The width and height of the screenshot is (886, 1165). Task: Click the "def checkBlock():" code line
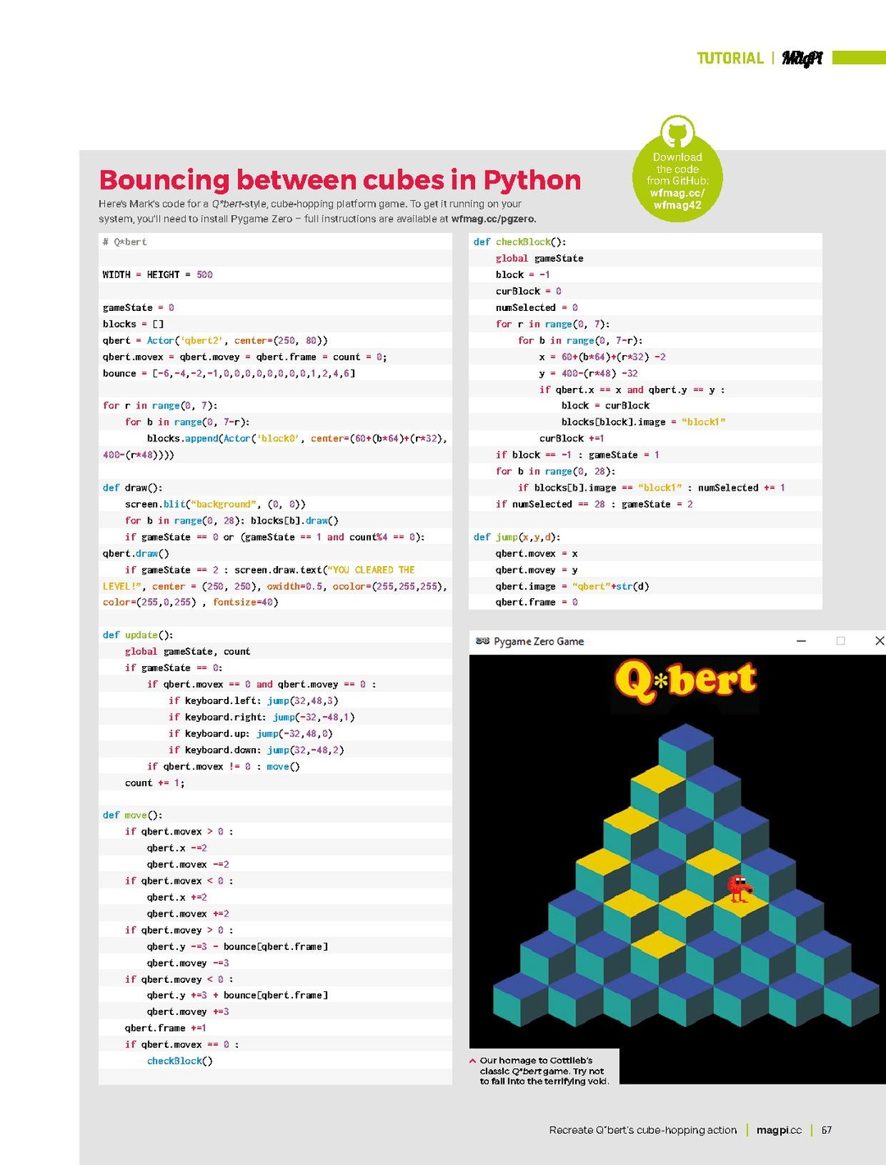pyautogui.click(x=520, y=242)
